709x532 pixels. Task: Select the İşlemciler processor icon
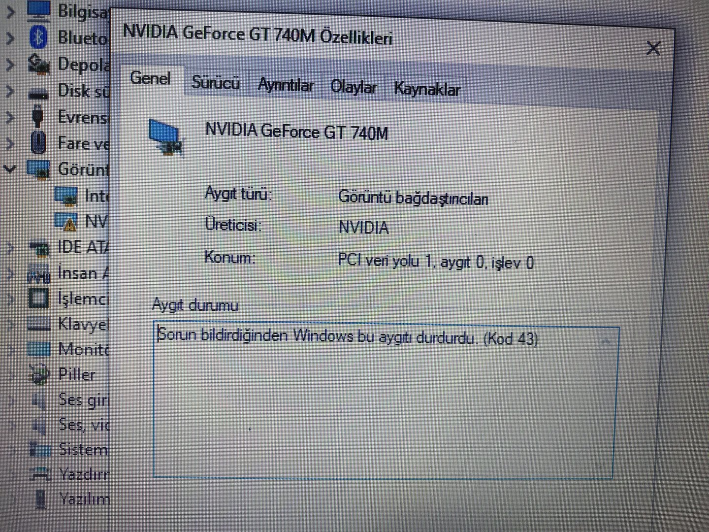tap(39, 299)
